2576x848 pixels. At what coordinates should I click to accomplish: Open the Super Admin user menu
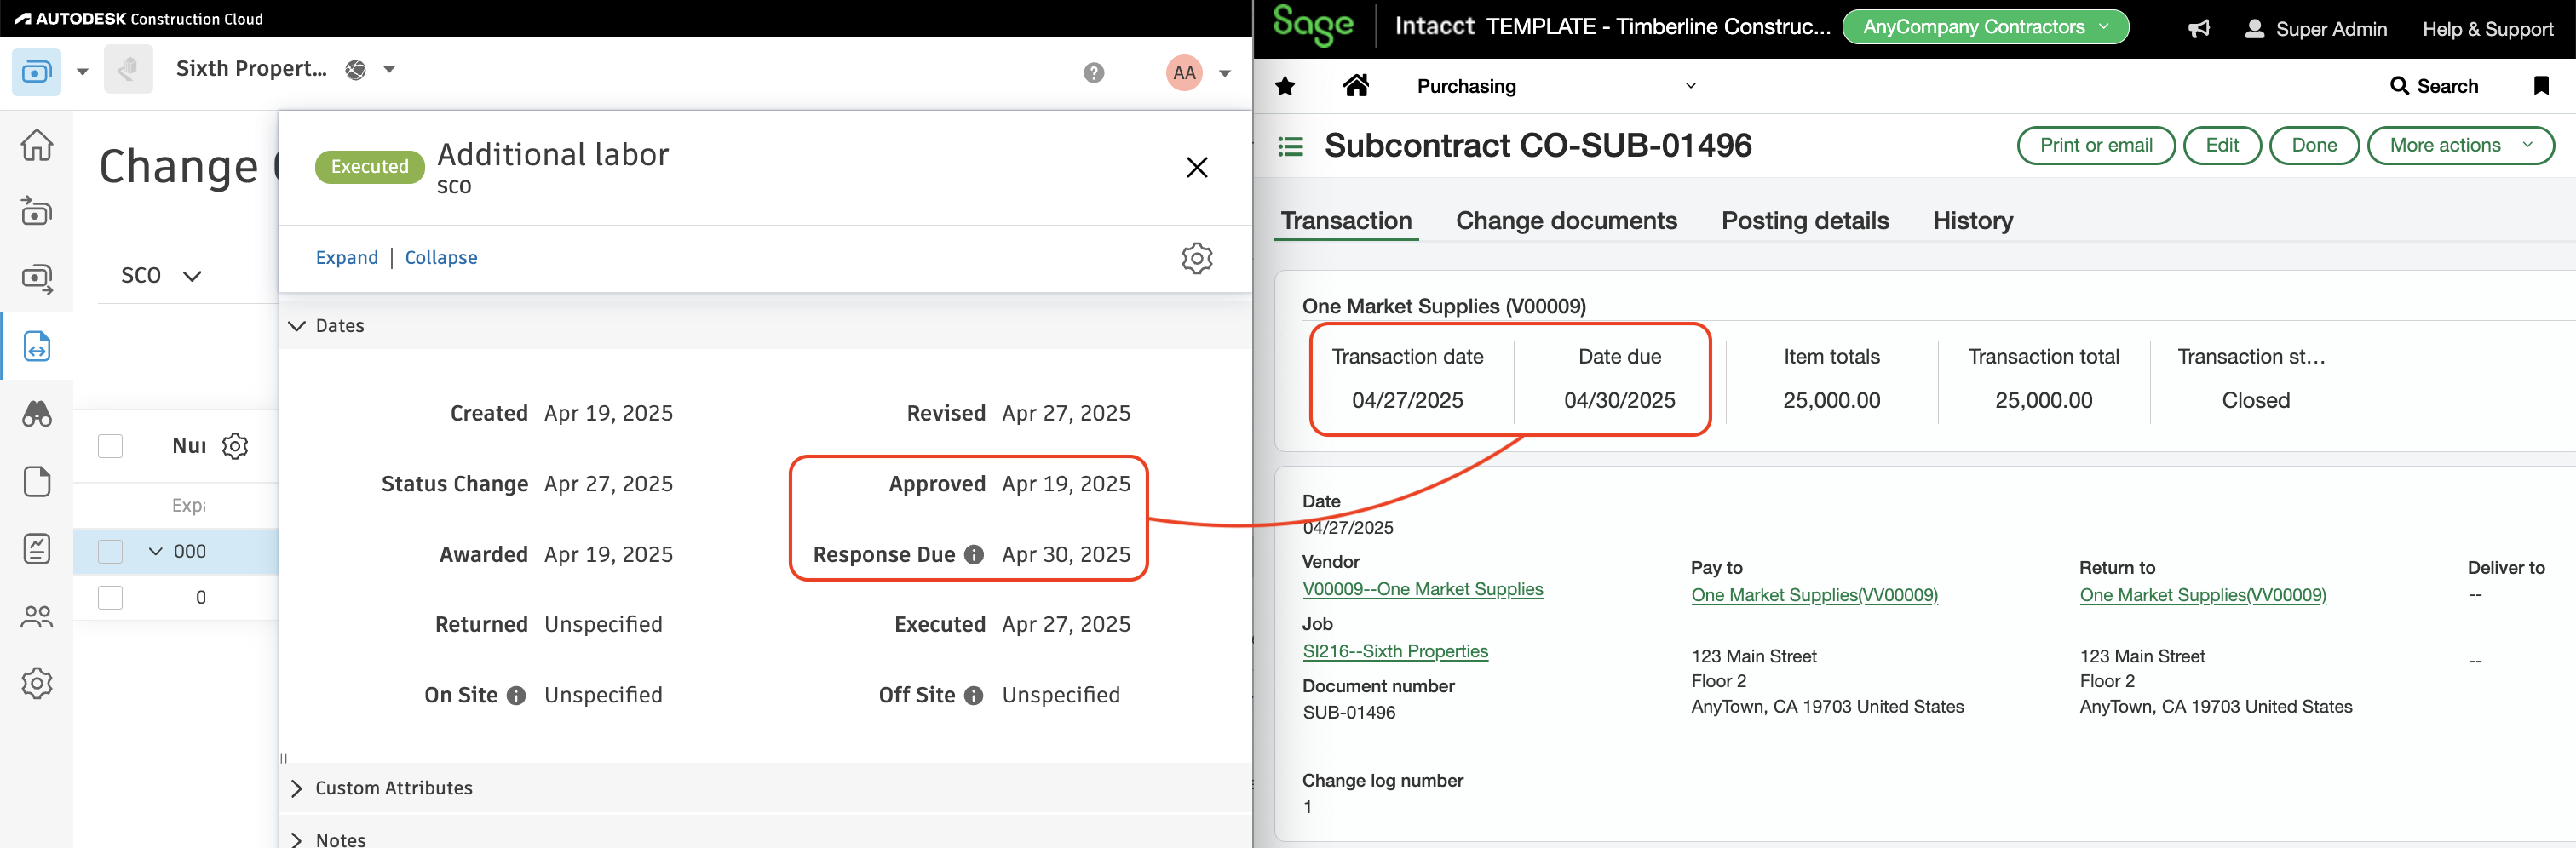click(x=2315, y=29)
